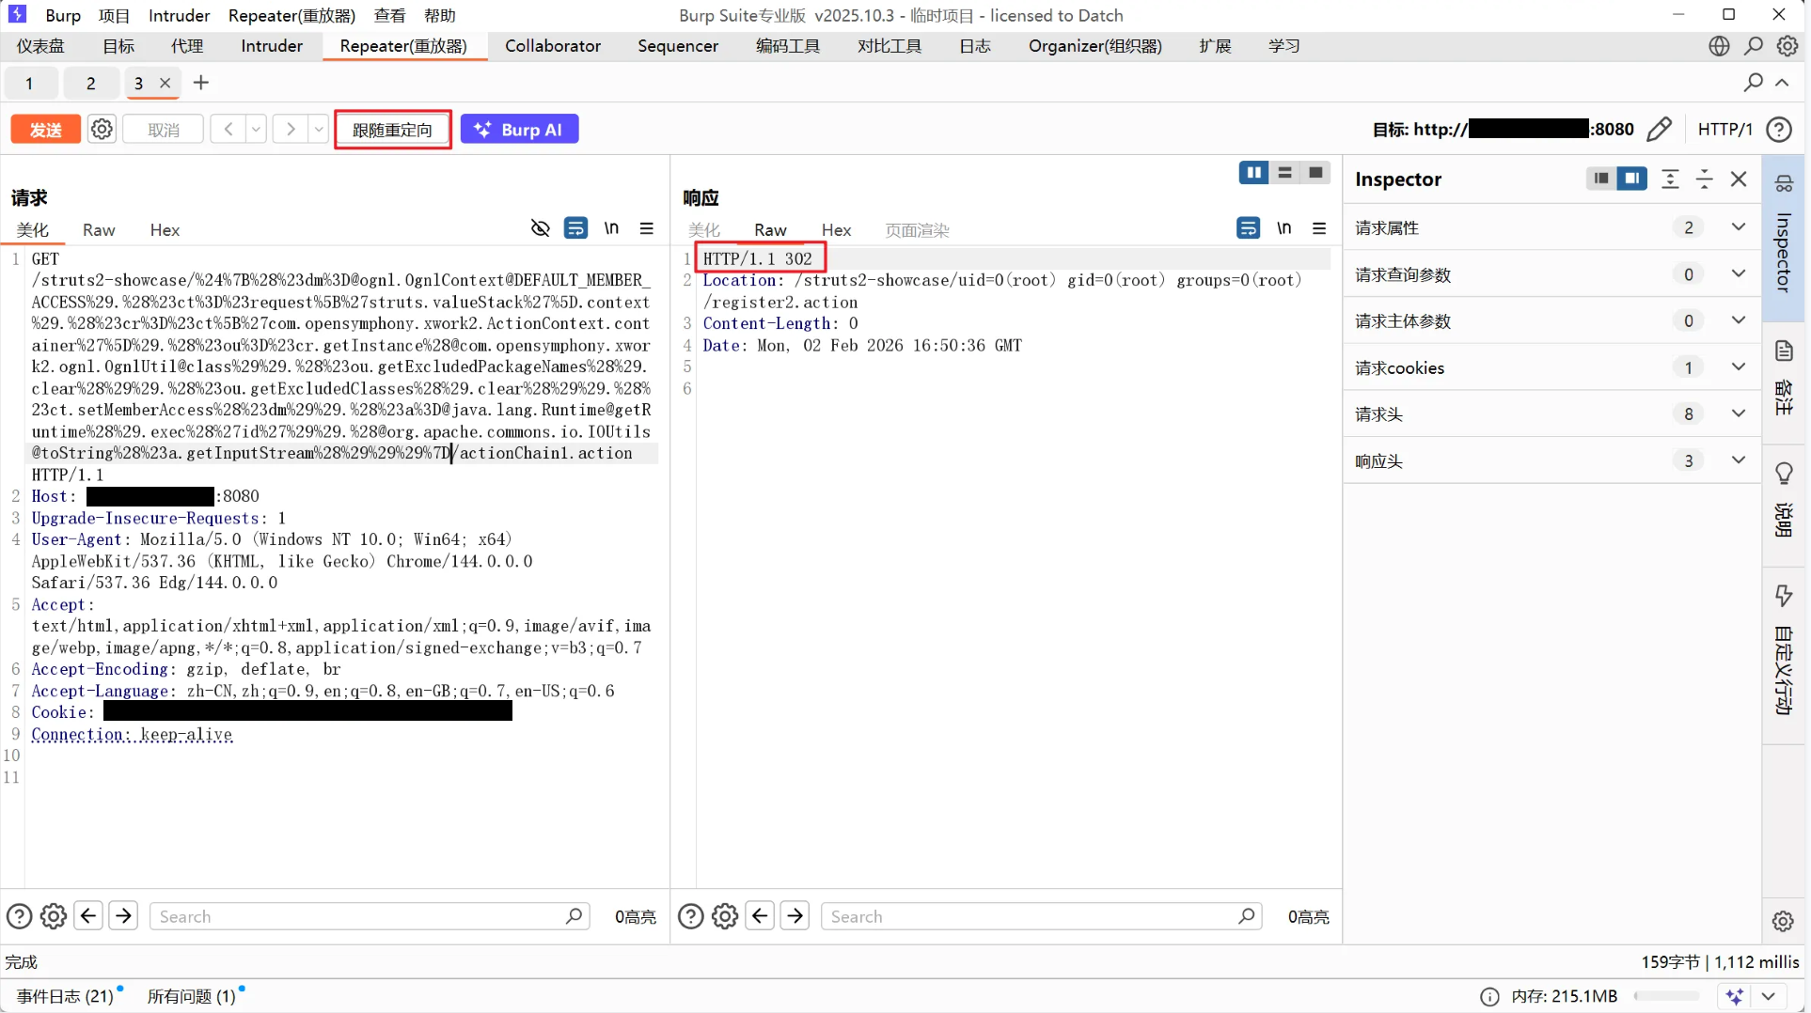Expand the 响应头 section
The height and width of the screenshot is (1013, 1811).
click(1738, 460)
